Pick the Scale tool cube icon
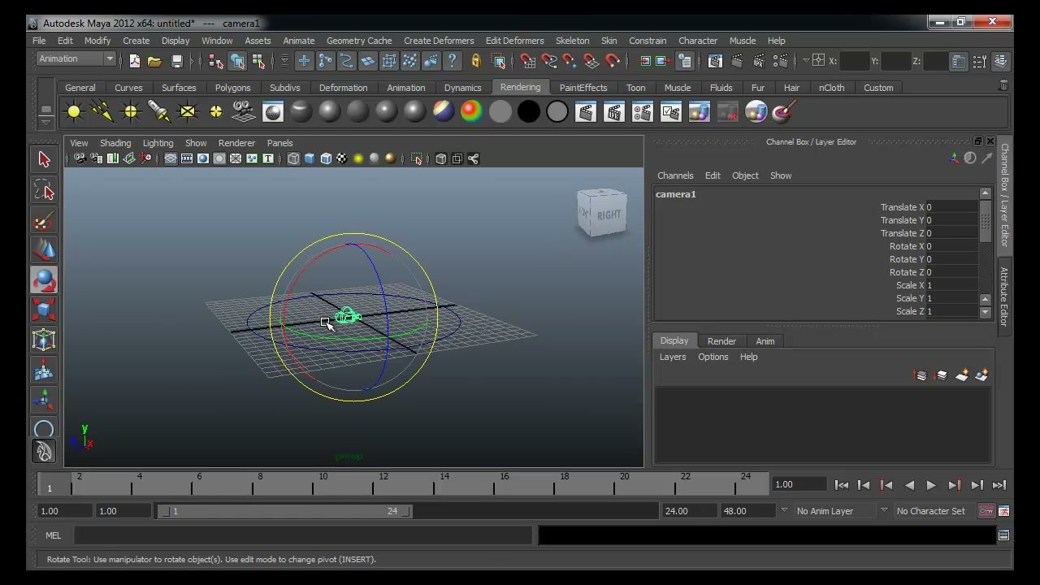The width and height of the screenshot is (1040, 585). coord(44,310)
